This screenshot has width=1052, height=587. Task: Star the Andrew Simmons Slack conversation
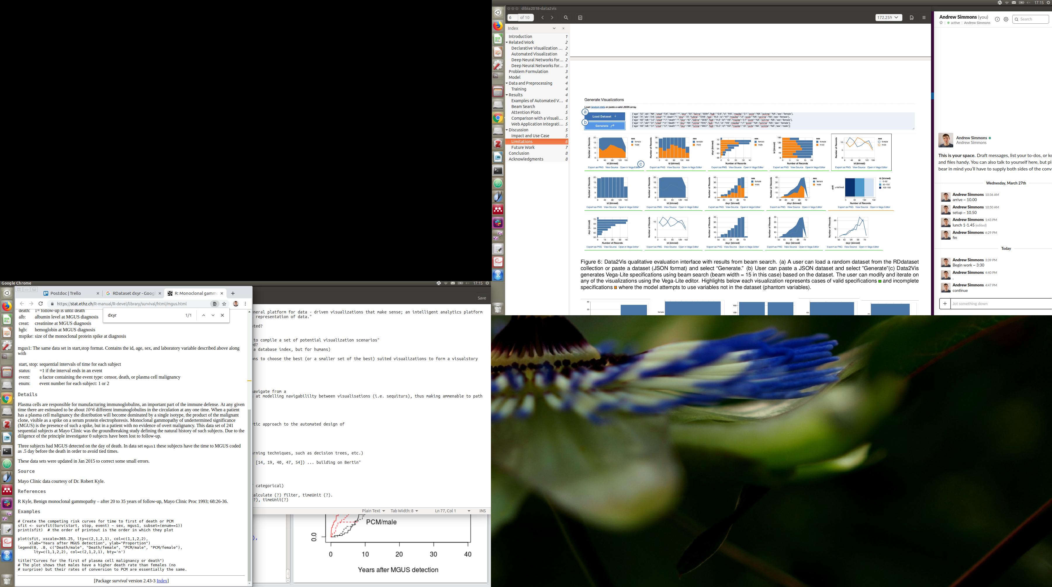point(941,23)
